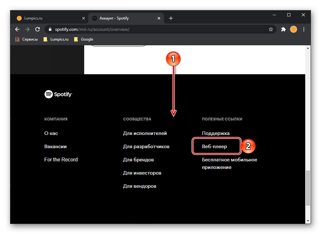The height and width of the screenshot is (234, 321).
Task: Minimize the Chrome window
Action: (x=274, y=15)
